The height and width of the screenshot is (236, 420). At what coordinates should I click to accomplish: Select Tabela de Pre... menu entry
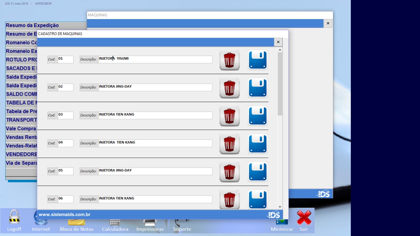21,111
